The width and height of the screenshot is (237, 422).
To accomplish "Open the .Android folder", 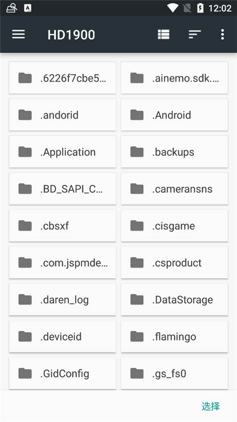I will tap(175, 115).
